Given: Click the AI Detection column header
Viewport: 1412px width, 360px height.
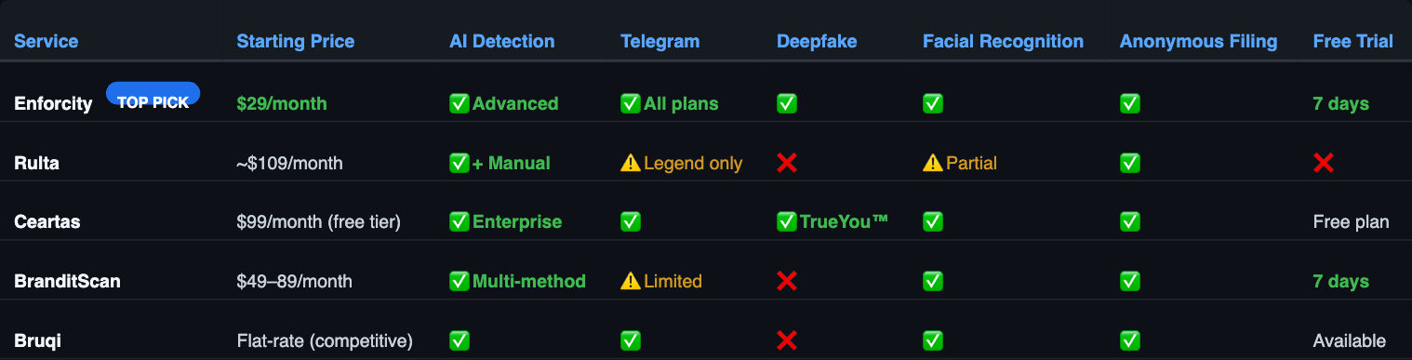Looking at the screenshot, I should 502,41.
